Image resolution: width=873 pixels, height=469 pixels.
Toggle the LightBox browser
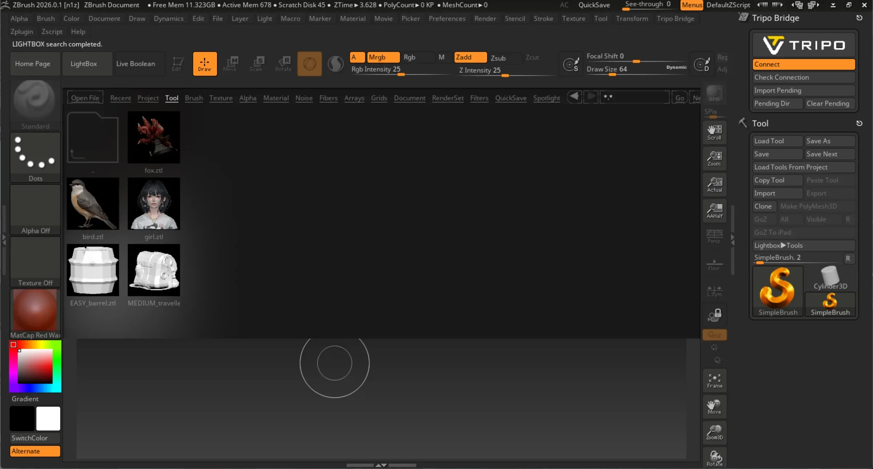(x=87, y=64)
